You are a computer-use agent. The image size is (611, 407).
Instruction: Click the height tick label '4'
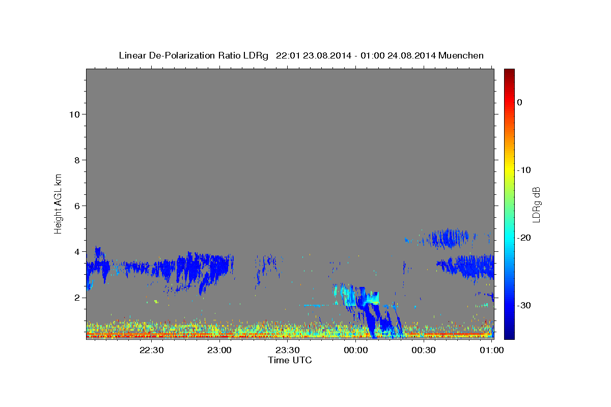pyautogui.click(x=77, y=252)
